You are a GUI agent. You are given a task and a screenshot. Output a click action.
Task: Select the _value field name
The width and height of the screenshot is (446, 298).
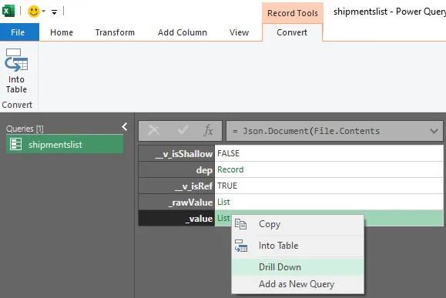(176, 219)
